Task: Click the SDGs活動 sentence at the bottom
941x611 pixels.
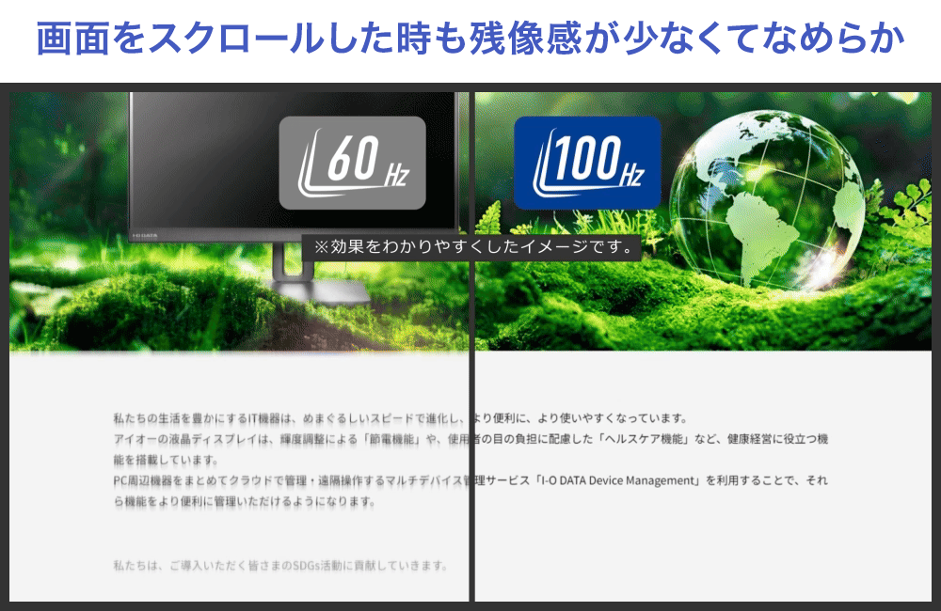Action: pyautogui.click(x=279, y=565)
